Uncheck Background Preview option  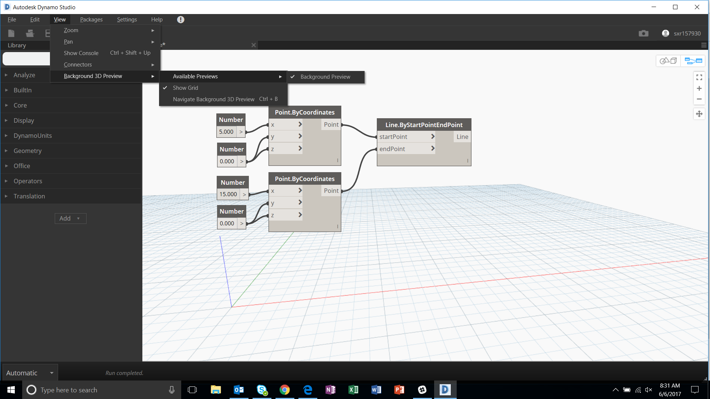pos(325,77)
